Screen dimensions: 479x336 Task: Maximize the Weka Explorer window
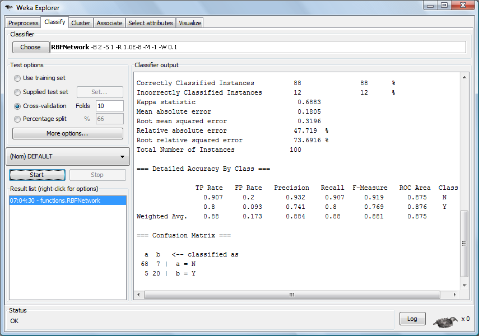(x=444, y=6)
